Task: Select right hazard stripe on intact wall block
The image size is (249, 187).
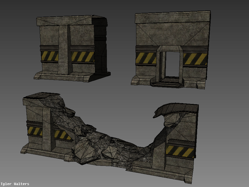Action: [x=83, y=57]
